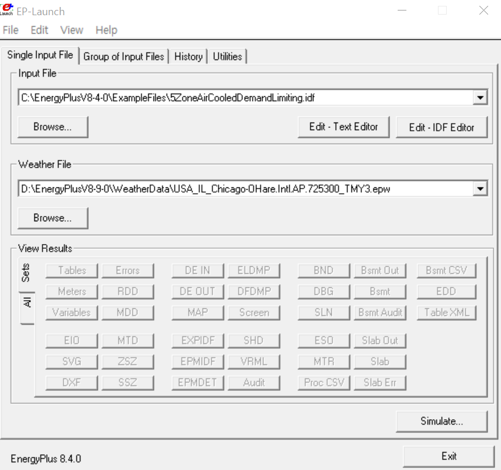Click the Audit results button
Viewport: 501px width, 470px height.
(253, 383)
